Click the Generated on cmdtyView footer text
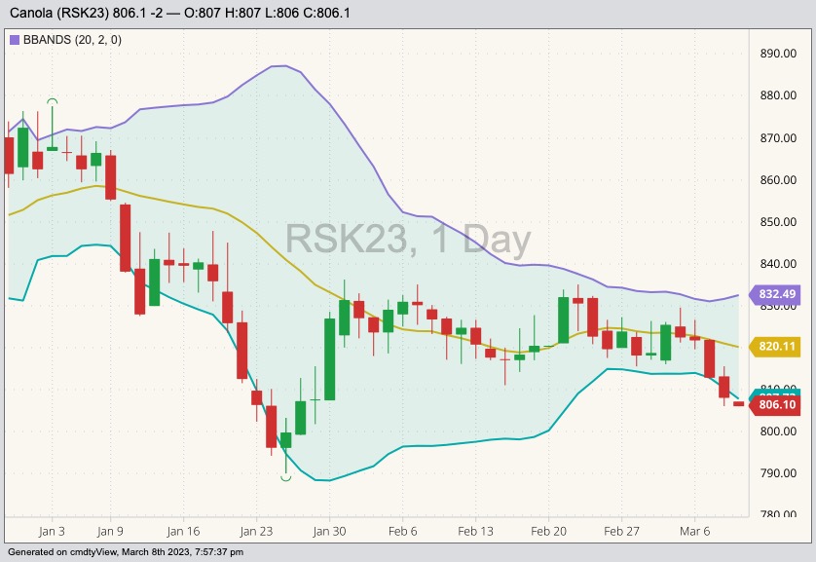Image resolution: width=816 pixels, height=562 pixels. pos(124,552)
